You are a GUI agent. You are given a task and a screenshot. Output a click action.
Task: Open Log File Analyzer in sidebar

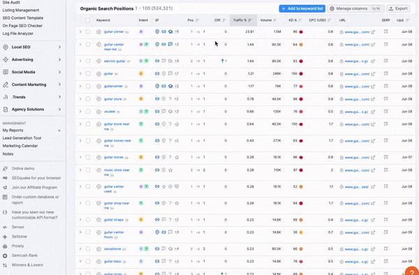[18, 34]
